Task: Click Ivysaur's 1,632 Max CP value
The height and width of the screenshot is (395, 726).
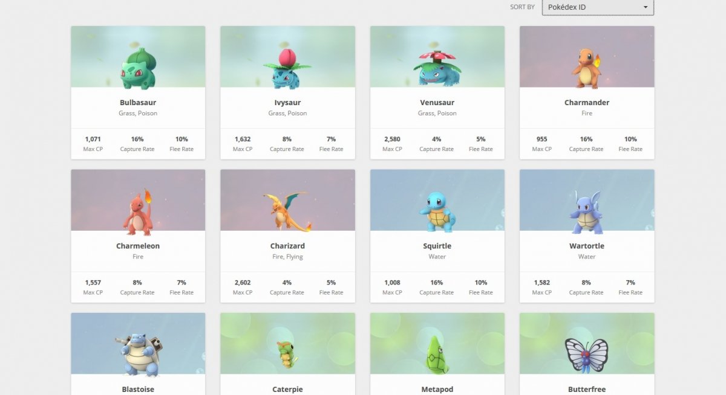Action: click(243, 139)
